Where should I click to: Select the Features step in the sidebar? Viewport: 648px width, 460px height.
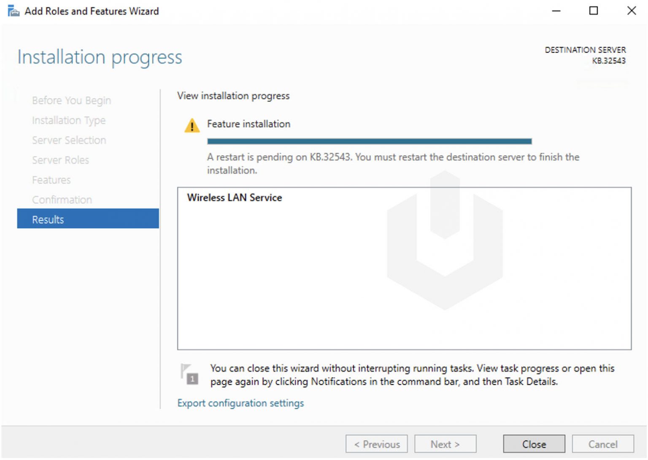point(51,180)
